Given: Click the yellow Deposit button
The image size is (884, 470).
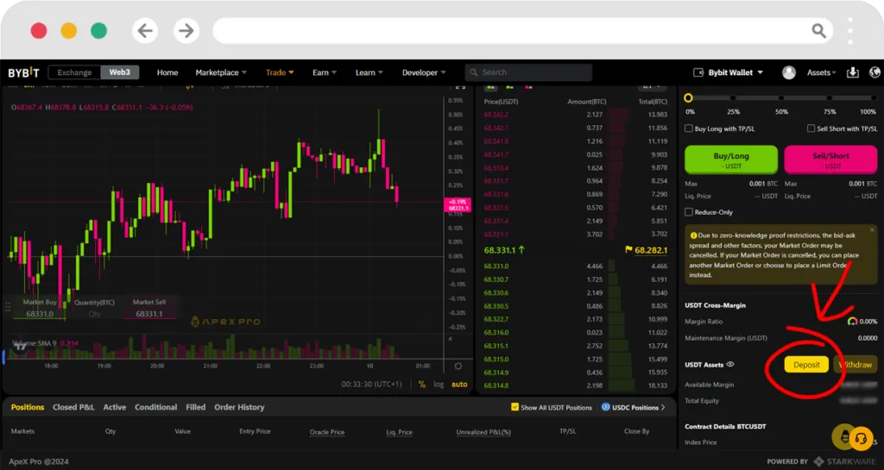Looking at the screenshot, I should 806,365.
